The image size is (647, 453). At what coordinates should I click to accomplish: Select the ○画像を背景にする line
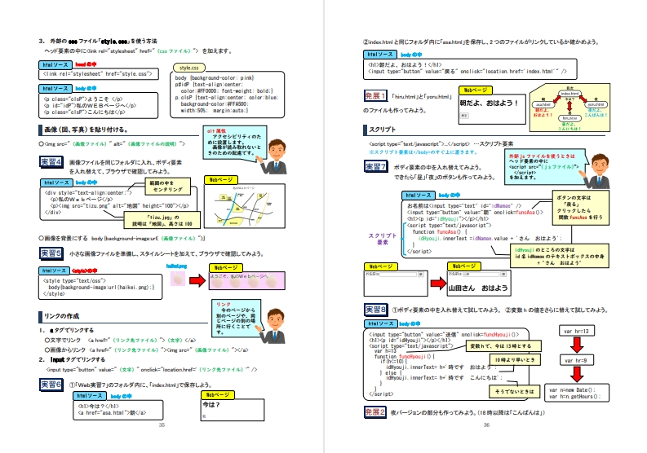coord(122,238)
